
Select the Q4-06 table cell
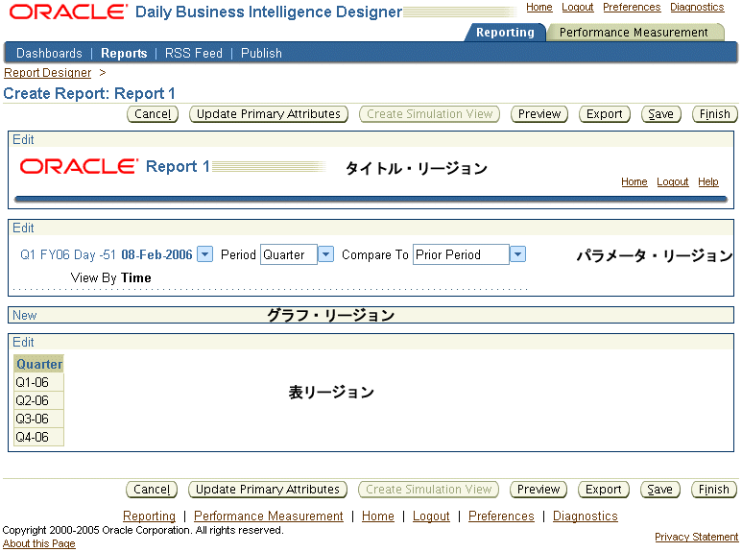pos(38,437)
